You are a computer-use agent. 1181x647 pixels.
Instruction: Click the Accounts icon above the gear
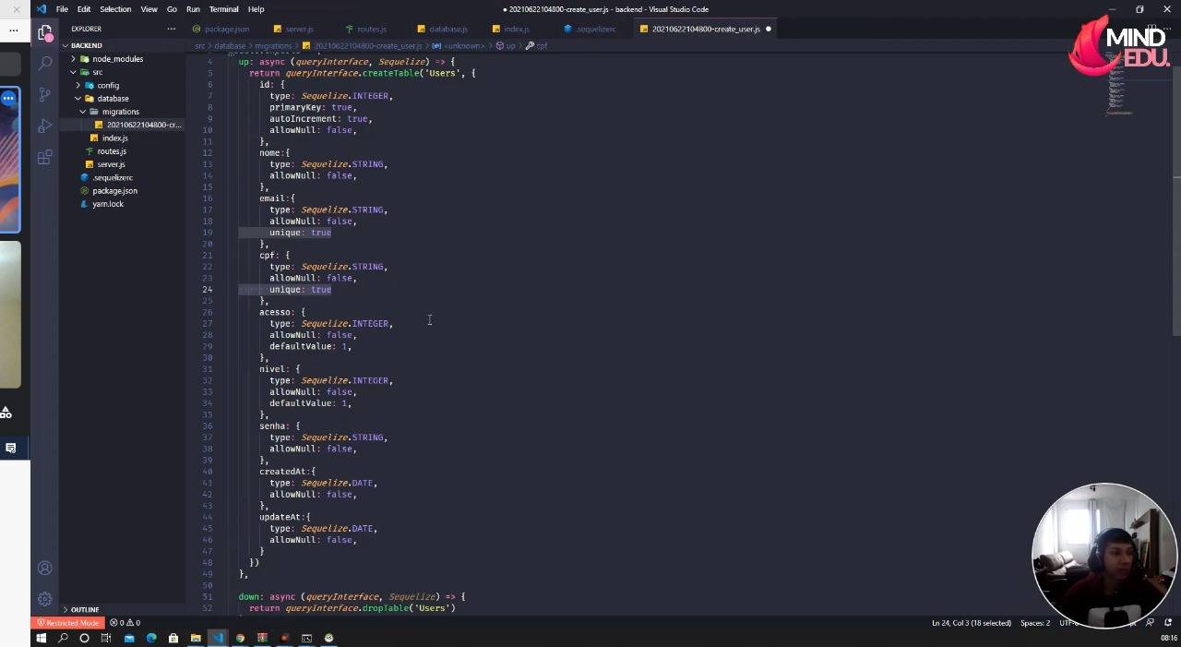click(44, 567)
